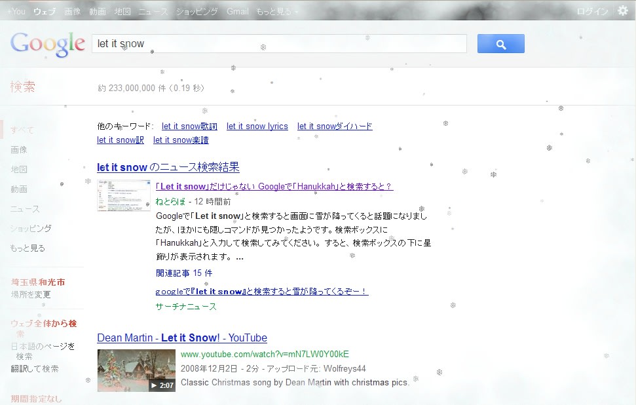This screenshot has height=405, width=636.
Task: Select ショッピング in the left sidebar
Action: click(31, 229)
